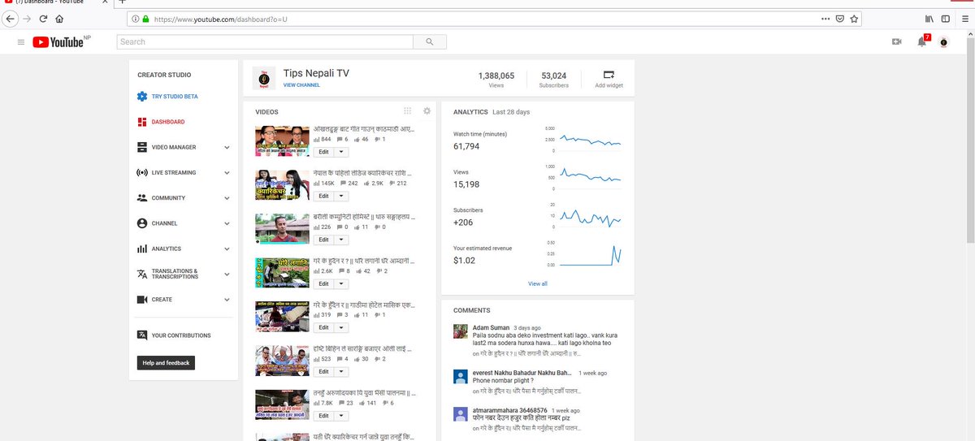Open commenter atmarammahara 36468576 link
The height and width of the screenshot is (441, 975).
[510, 410]
